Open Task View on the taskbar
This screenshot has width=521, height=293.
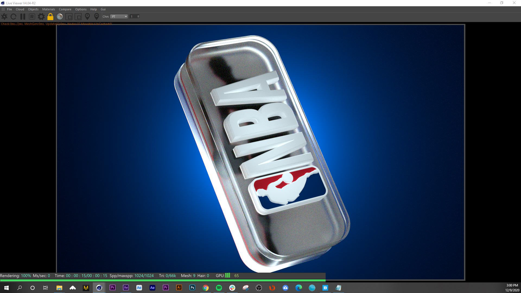46,288
